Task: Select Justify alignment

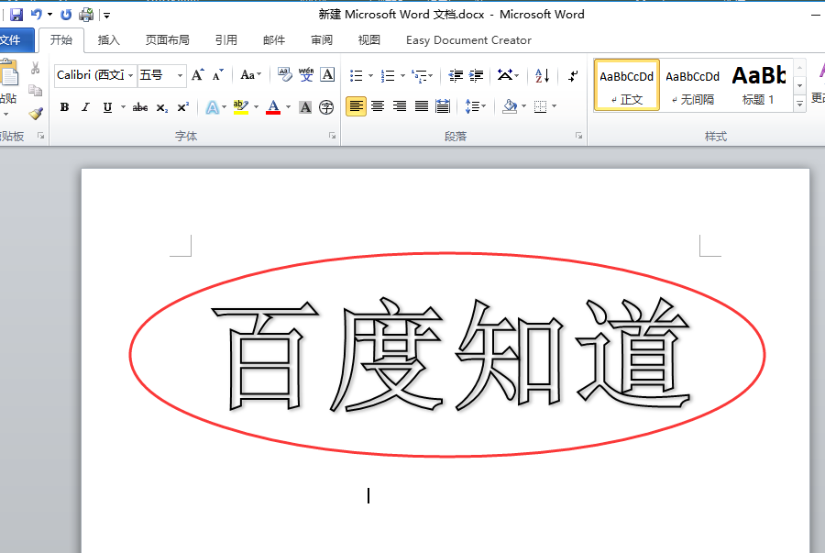Action: 422,106
